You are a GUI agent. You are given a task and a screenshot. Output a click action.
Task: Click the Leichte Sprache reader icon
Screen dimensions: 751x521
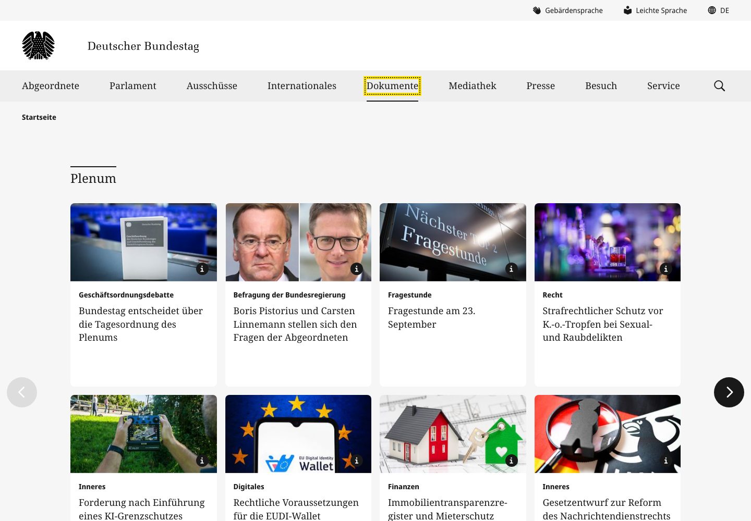tap(627, 10)
